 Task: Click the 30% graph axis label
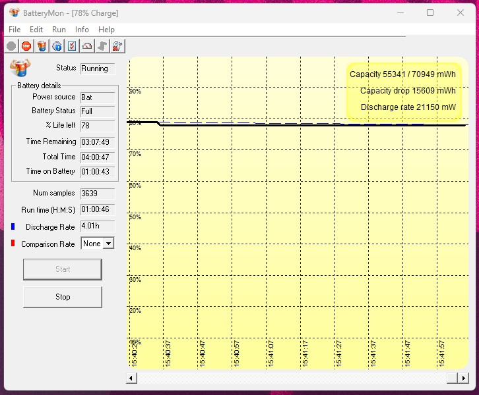tap(135, 280)
